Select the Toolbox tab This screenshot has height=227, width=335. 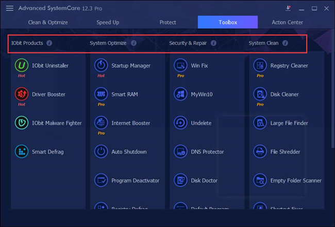coord(228,22)
